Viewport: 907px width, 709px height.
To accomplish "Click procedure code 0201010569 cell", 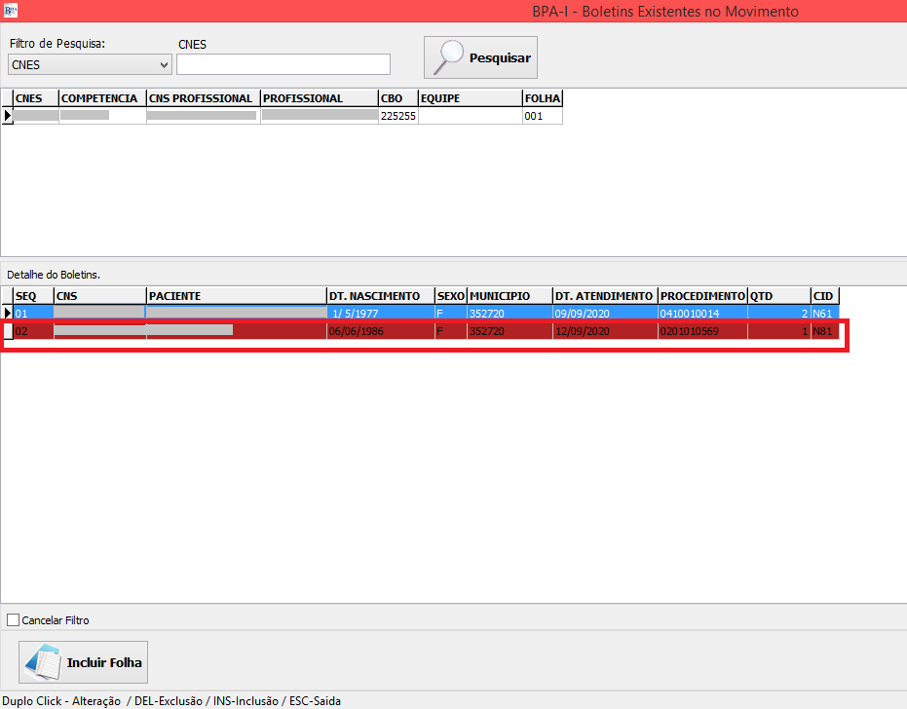I will pos(701,331).
